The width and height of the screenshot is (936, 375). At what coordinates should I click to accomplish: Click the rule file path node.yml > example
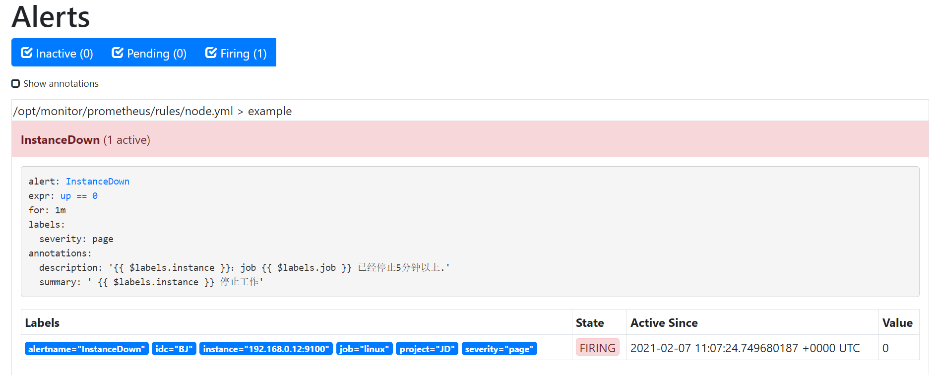pos(153,111)
